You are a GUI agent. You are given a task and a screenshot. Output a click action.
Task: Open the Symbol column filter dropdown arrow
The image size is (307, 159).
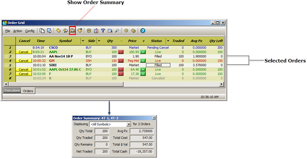coord(83,41)
